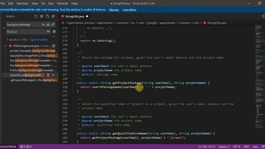Click line number 189 in gutter
Screen dimensions: 265x149
(65, 83)
